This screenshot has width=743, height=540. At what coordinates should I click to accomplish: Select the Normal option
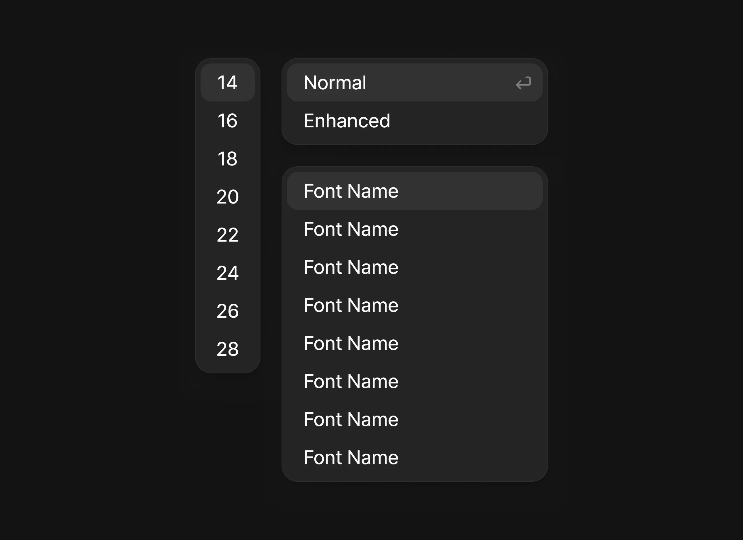(335, 83)
